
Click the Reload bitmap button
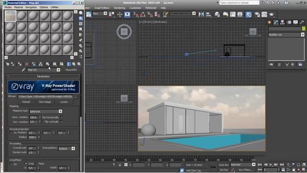pyautogui.click(x=26, y=102)
